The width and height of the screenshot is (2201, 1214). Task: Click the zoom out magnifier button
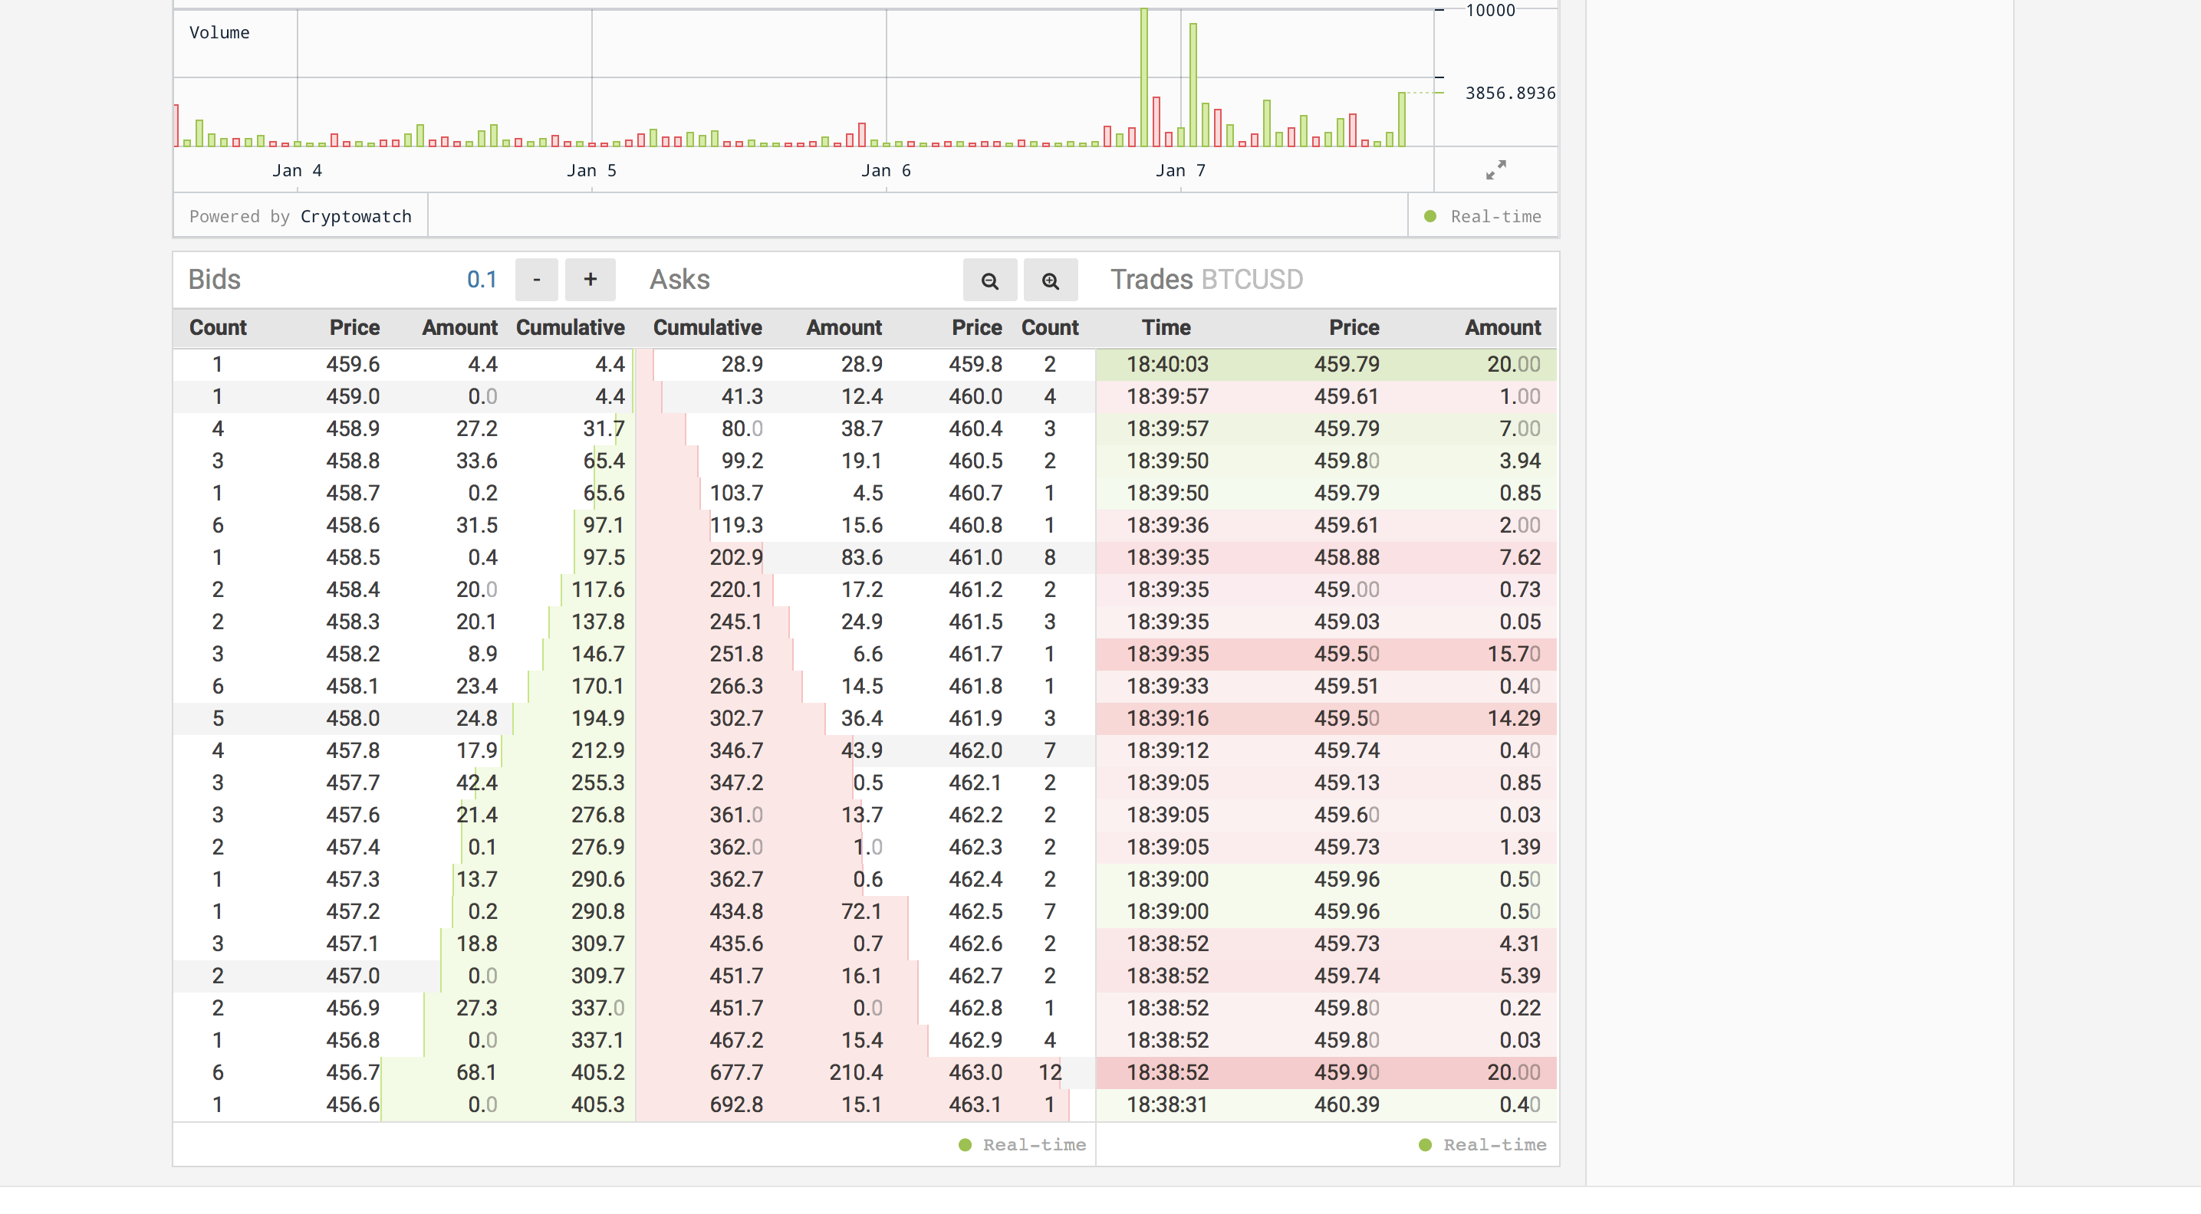[989, 280]
